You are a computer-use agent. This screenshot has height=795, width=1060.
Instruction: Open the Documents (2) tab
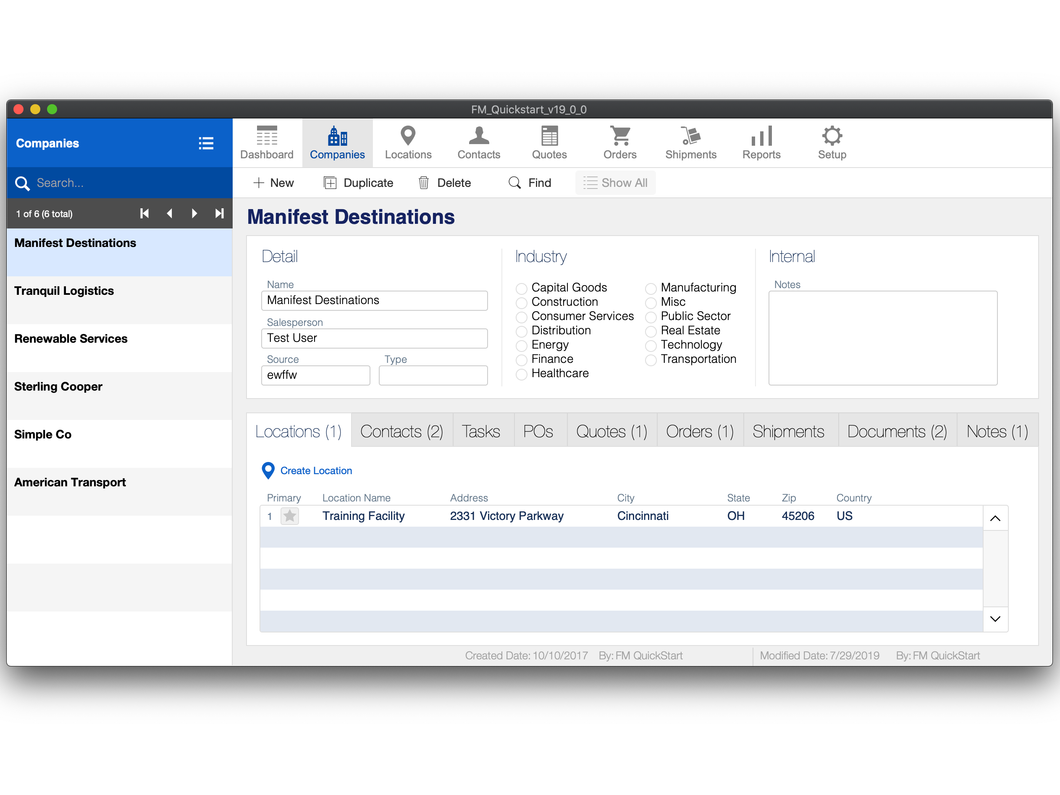click(x=897, y=431)
